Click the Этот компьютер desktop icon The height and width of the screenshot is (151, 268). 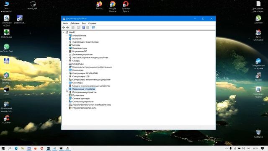(x=7, y=7)
